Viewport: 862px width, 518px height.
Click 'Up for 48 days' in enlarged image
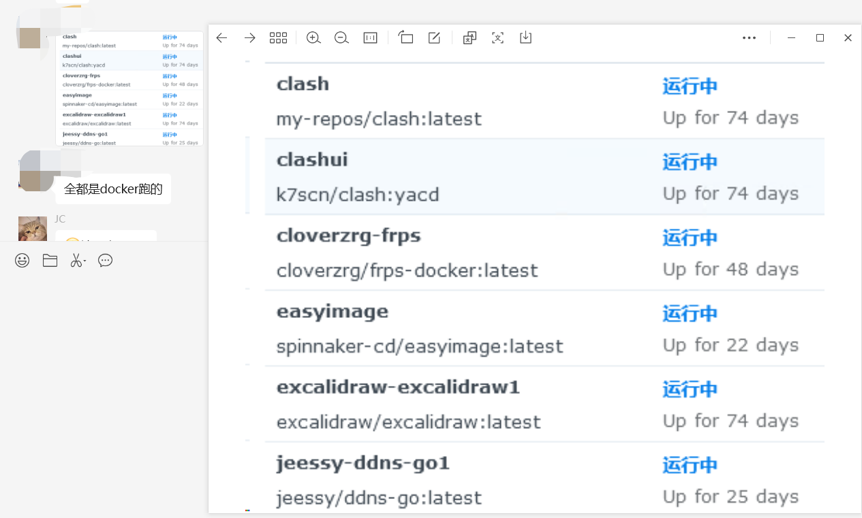coord(730,270)
